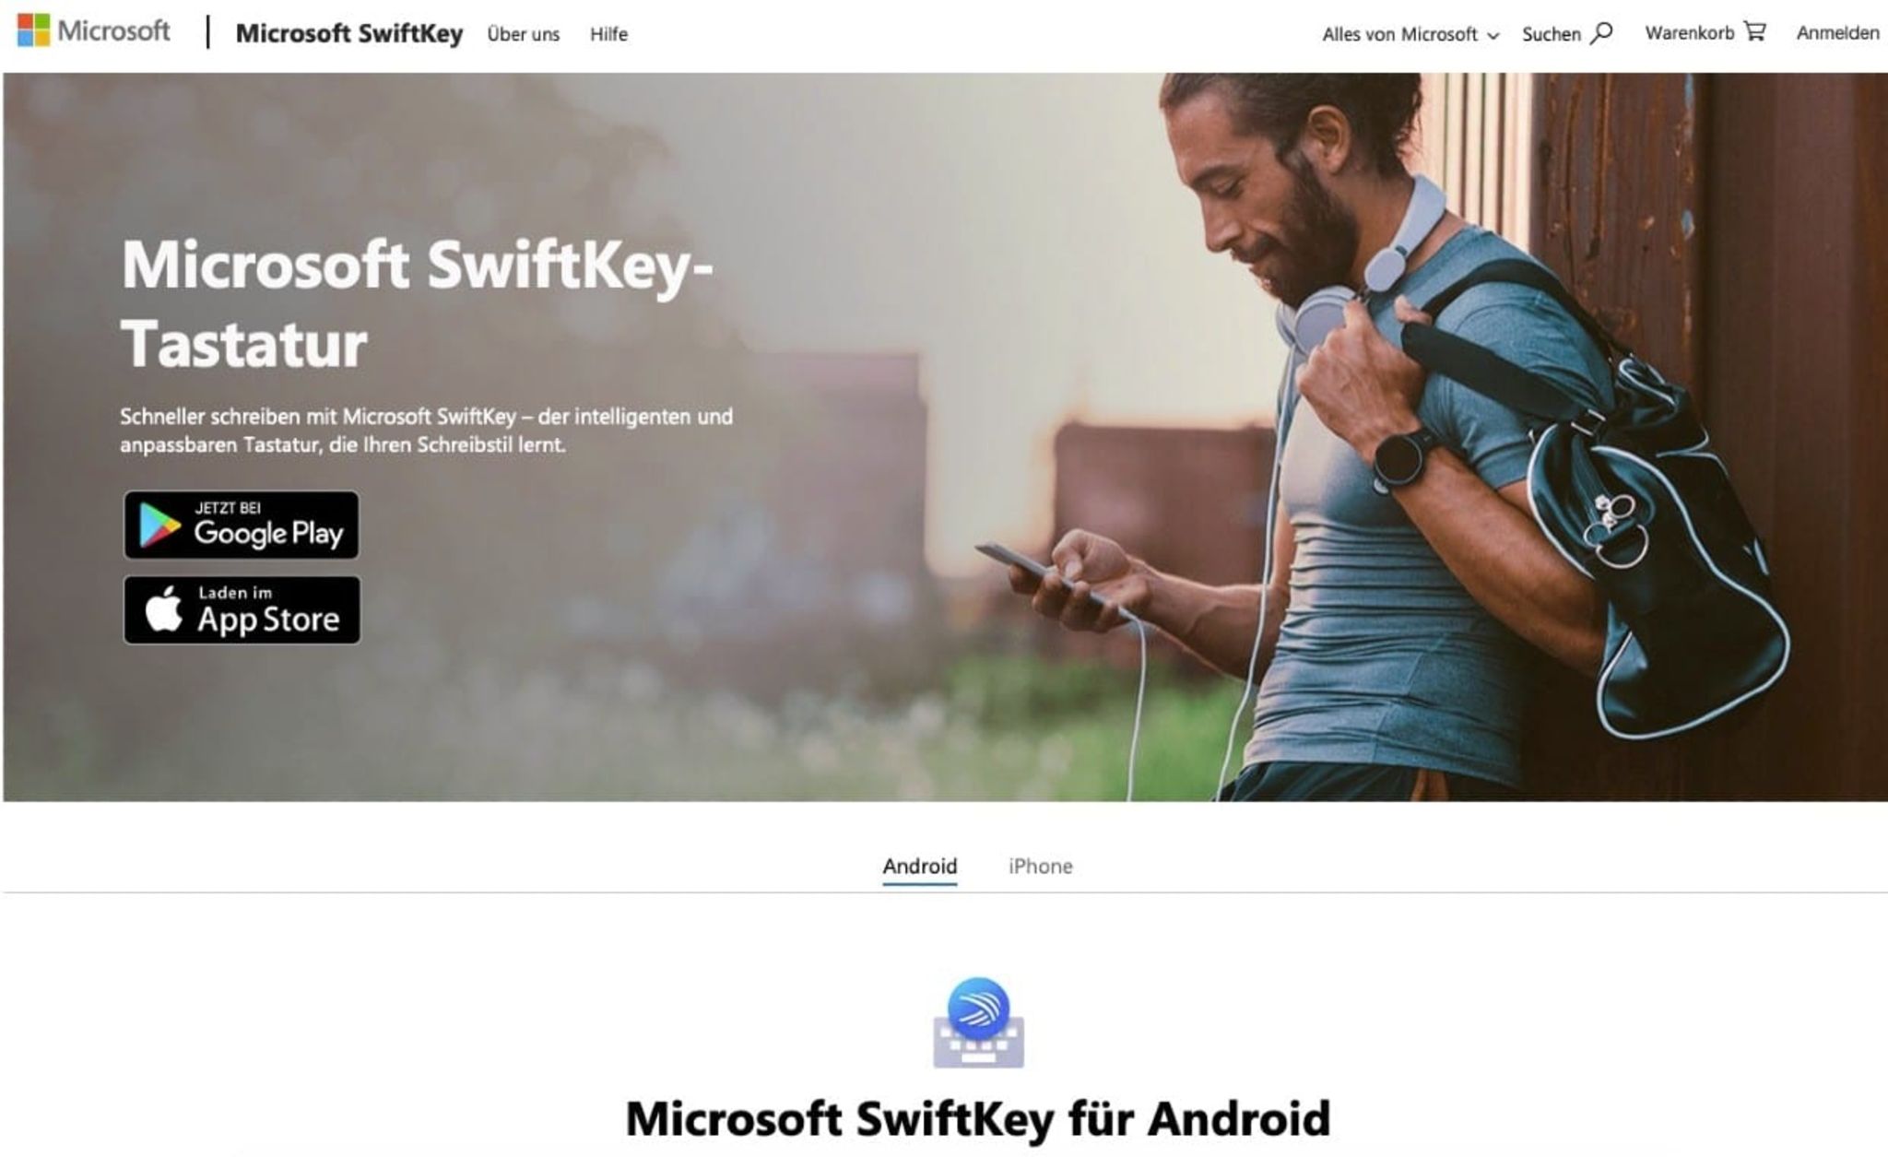1888x1157 pixels.
Task: Switch to the iPhone tab
Action: pos(1040,866)
